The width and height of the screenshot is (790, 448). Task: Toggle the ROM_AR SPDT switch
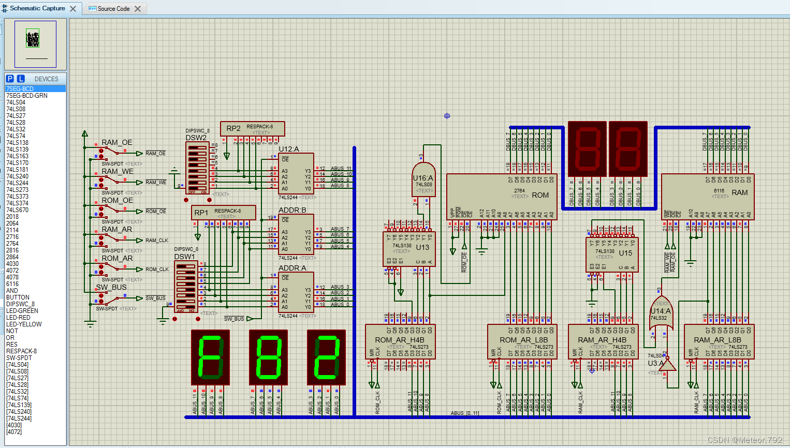pyautogui.click(x=111, y=268)
